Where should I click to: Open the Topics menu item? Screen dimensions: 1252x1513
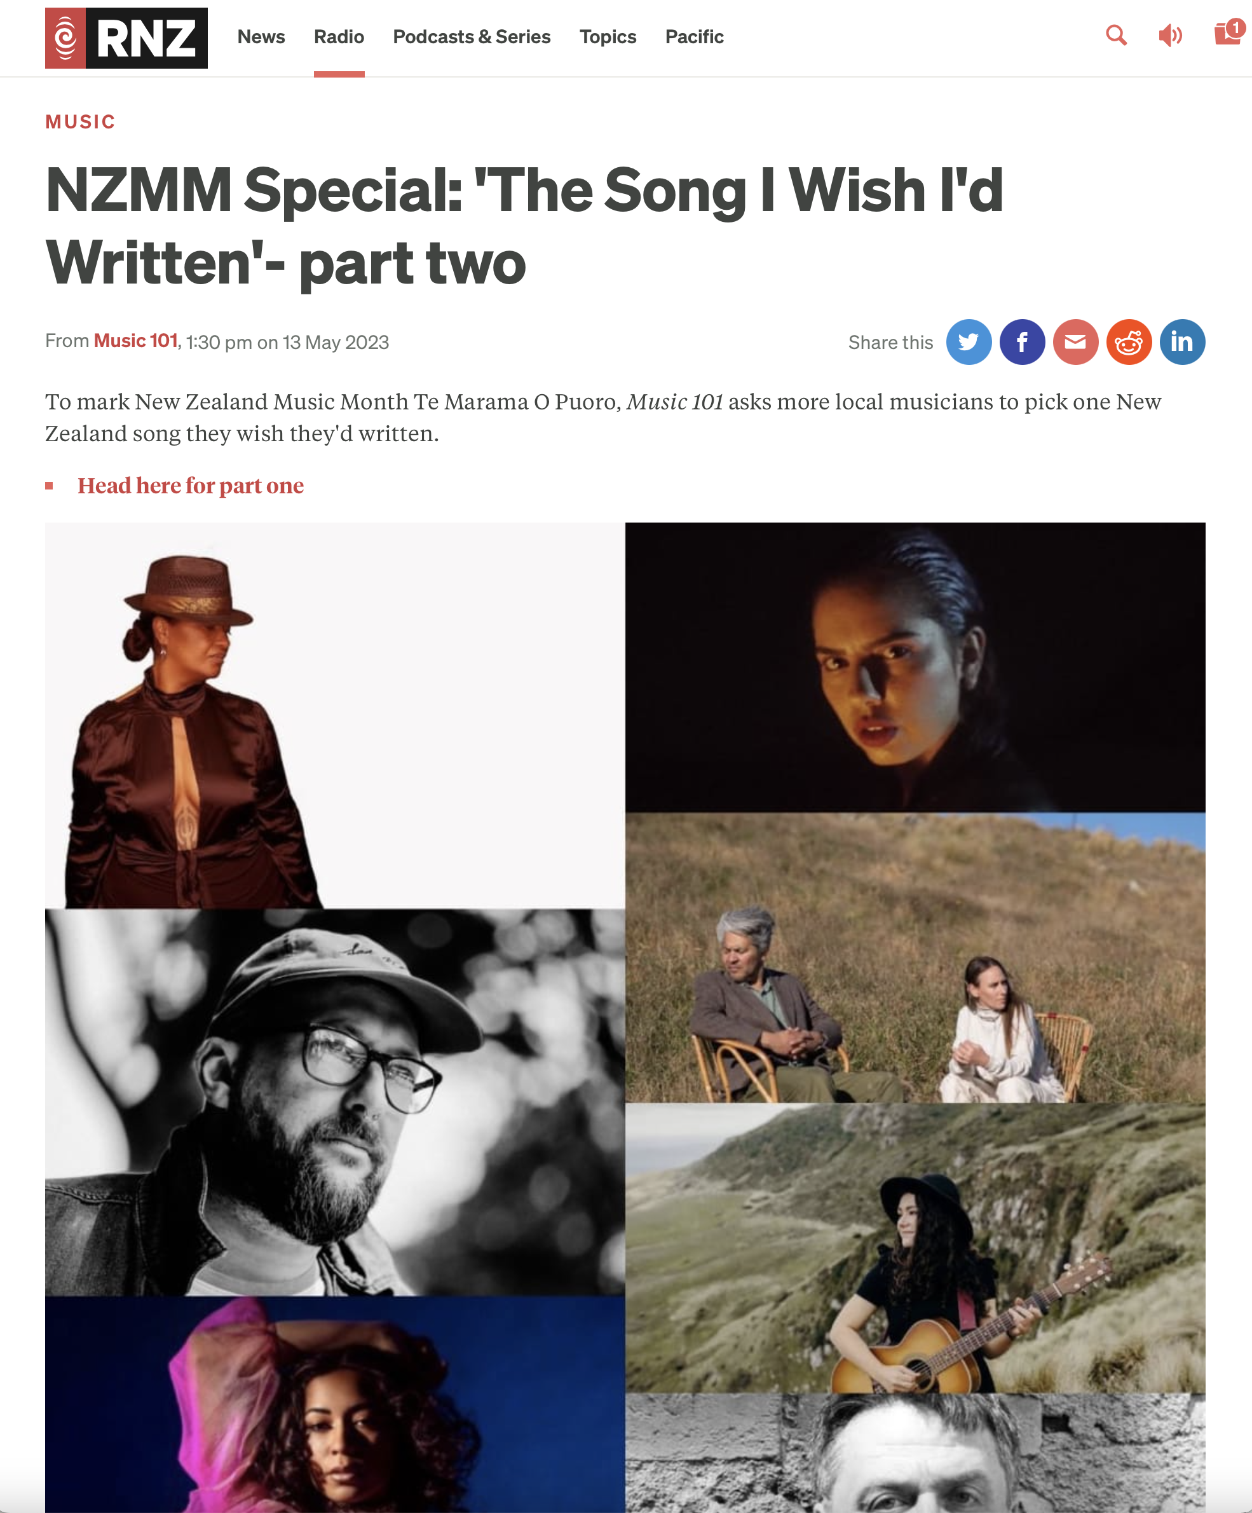pos(608,37)
